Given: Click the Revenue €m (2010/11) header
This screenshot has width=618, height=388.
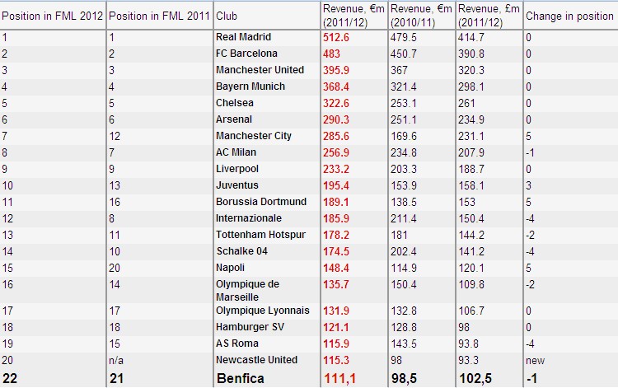Looking at the screenshot, I should (421, 16).
